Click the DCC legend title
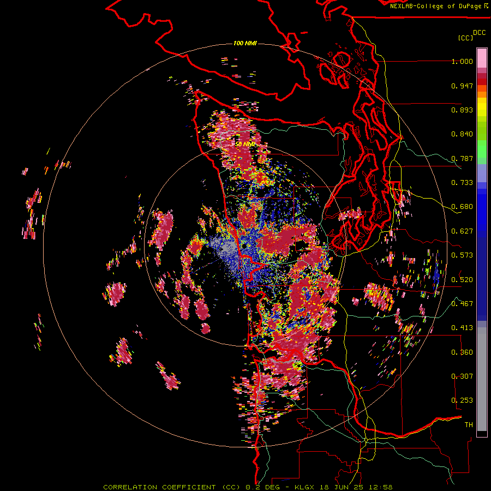This screenshot has width=491, height=491. pos(479,33)
